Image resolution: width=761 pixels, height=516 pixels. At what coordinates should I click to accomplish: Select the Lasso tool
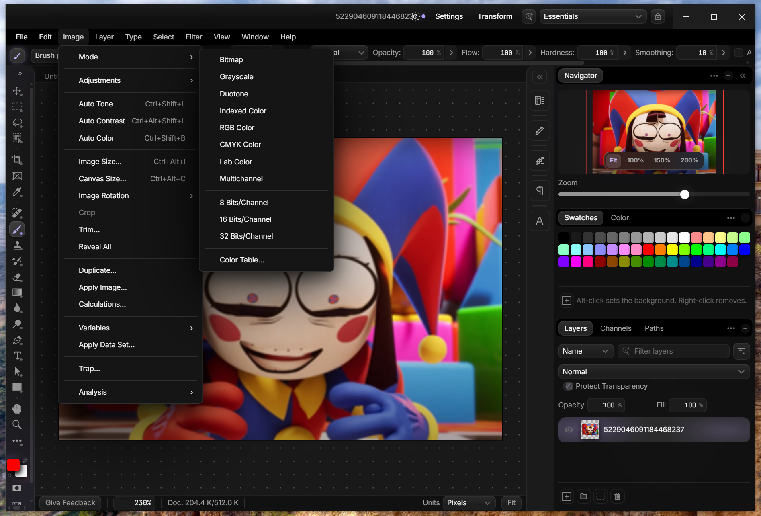17,123
